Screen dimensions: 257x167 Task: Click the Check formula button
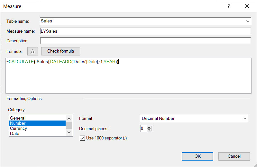pos(61,51)
